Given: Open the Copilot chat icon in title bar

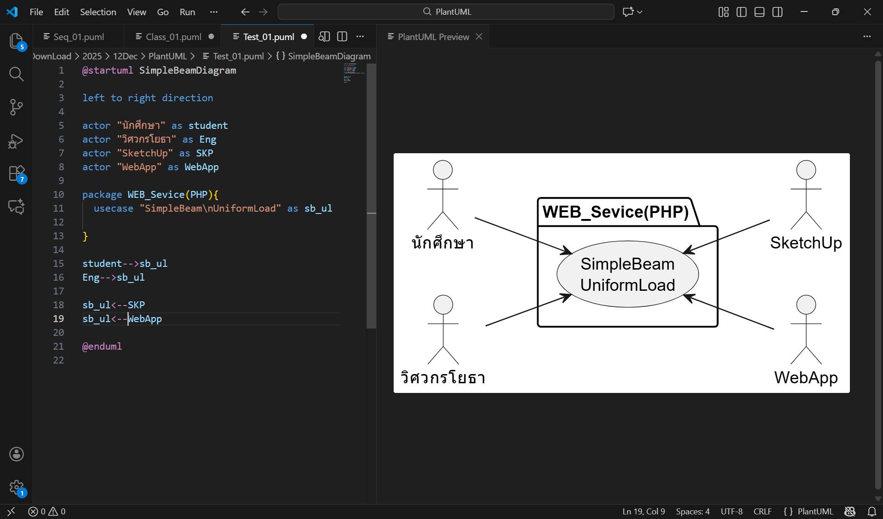Looking at the screenshot, I should tap(628, 12).
